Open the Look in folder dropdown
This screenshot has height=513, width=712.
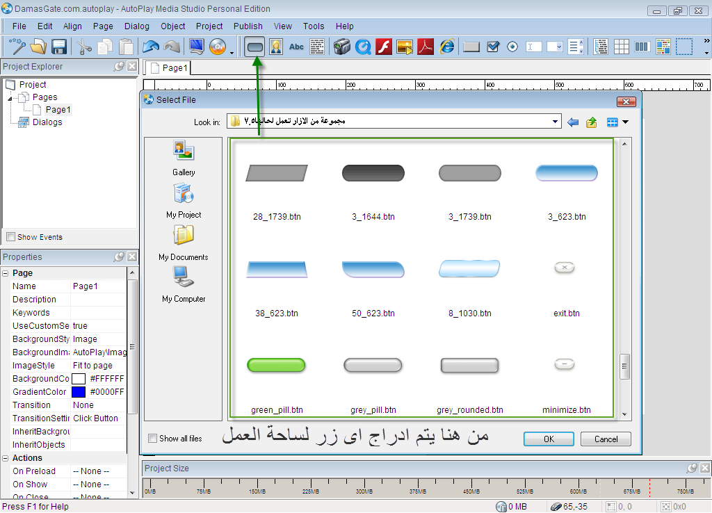coord(555,122)
